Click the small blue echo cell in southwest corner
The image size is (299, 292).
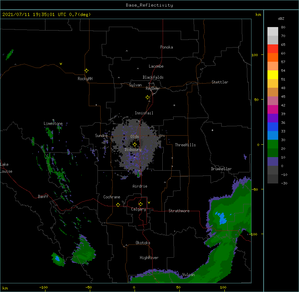57,259
